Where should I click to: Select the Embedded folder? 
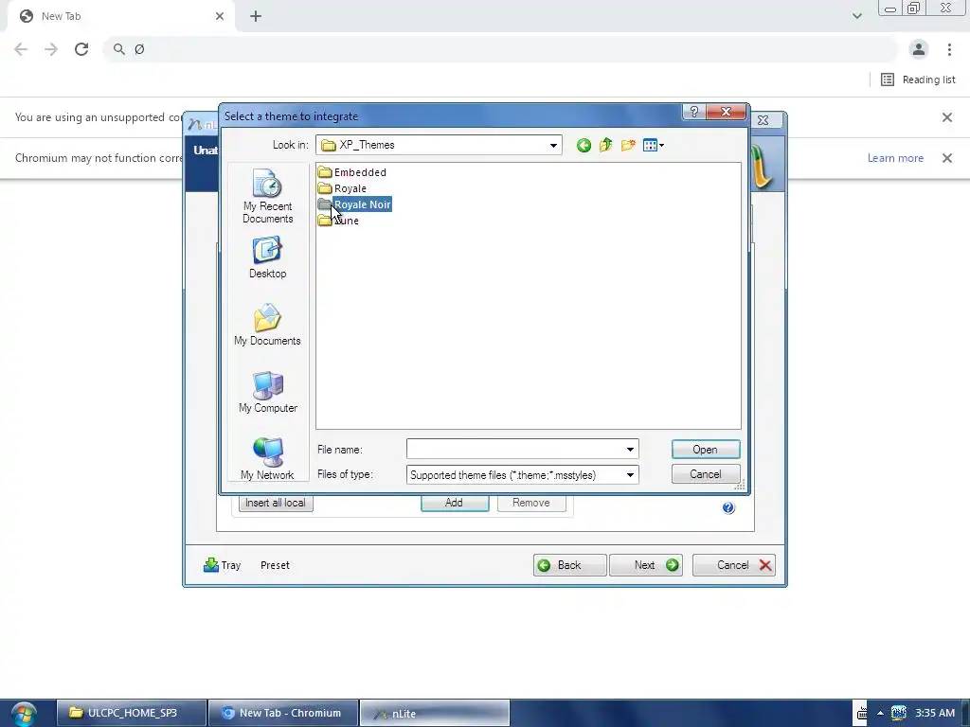click(x=352, y=172)
